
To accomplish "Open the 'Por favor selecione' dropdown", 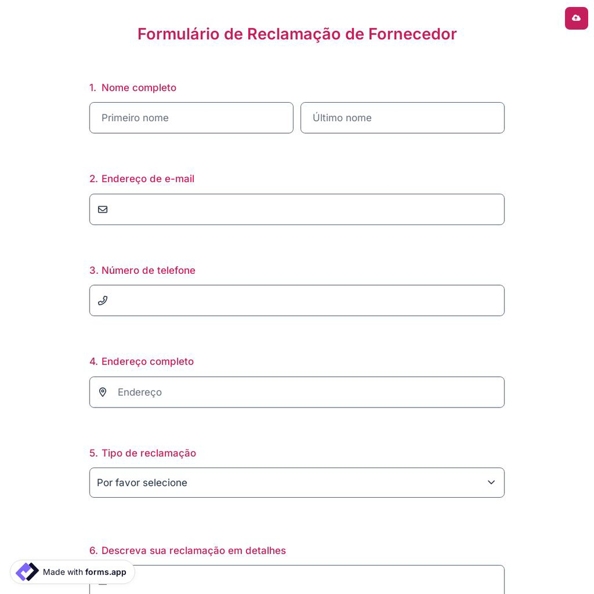I will 297,482.
